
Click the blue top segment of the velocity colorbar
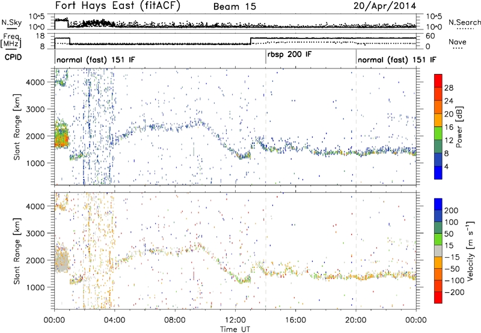point(438,204)
